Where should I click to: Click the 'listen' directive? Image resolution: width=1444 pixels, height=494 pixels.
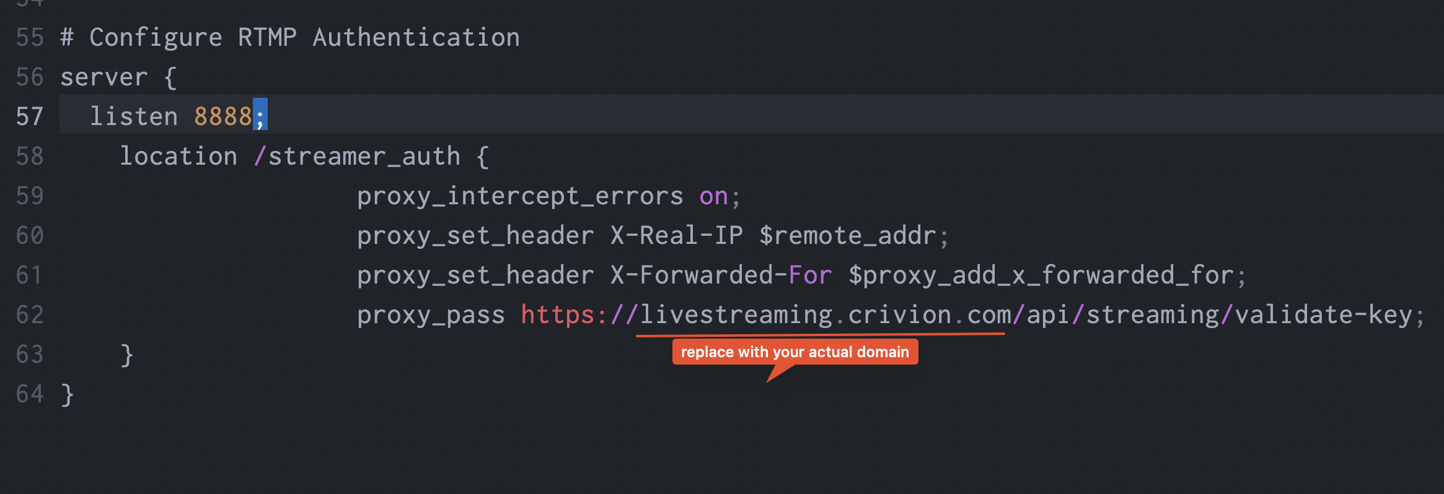tap(133, 117)
